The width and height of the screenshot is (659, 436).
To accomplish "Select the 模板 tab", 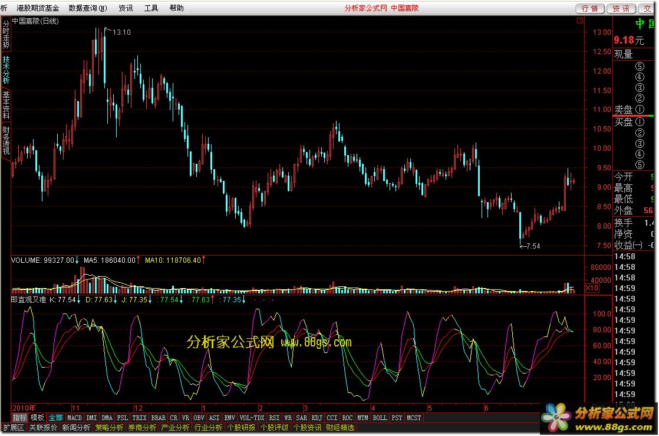I will [37, 418].
